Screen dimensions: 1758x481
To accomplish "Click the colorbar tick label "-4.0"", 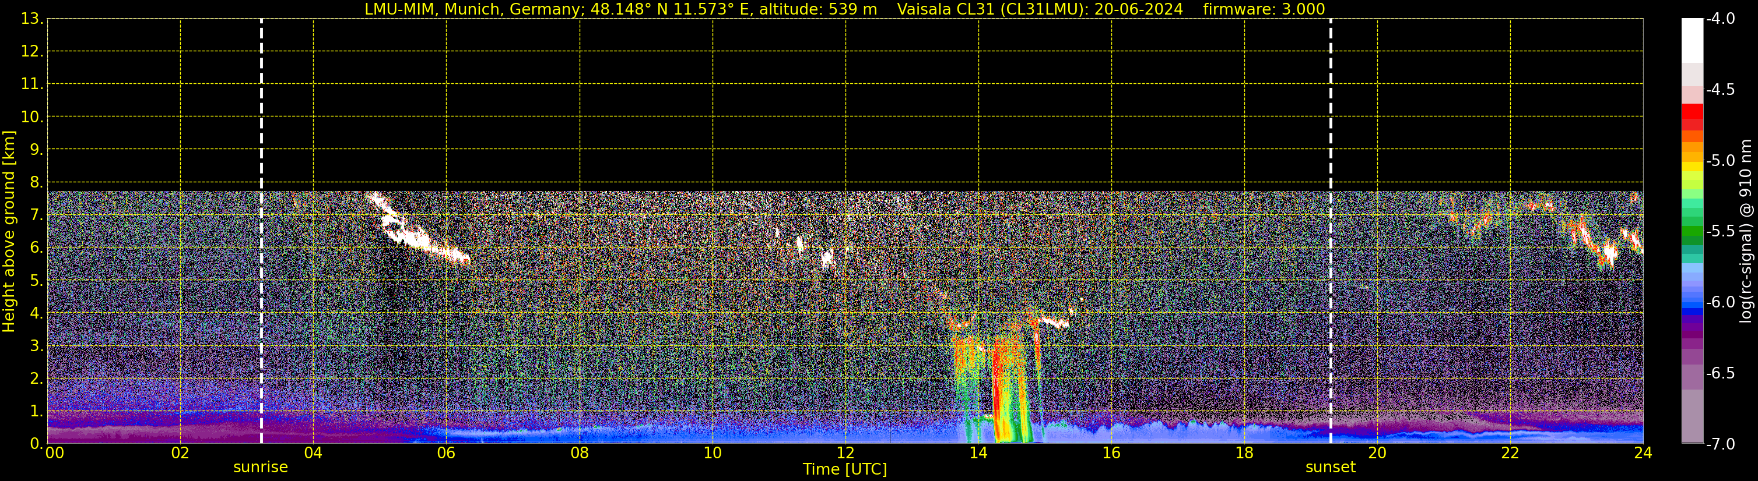I will click(1720, 19).
